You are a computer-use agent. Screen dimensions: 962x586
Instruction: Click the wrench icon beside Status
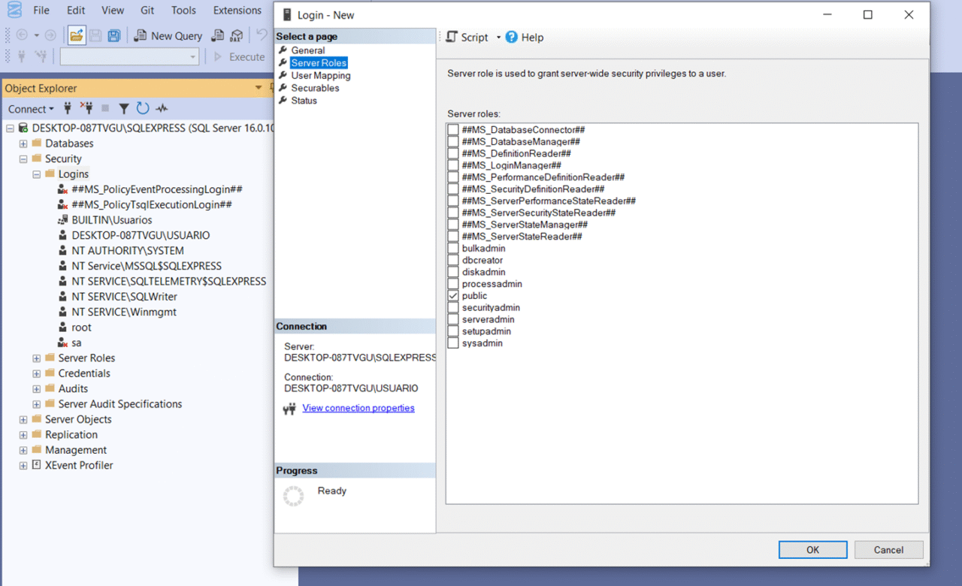[x=283, y=101]
